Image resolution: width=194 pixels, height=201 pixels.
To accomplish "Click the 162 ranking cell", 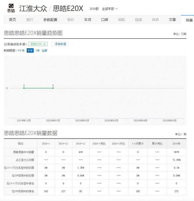I will 46,191.
